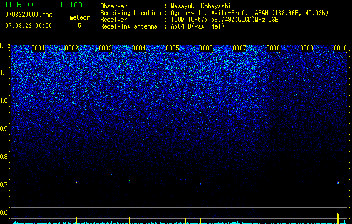Click the kHz axis unit label
The width and height of the screenshot is (352, 224).
click(x=5, y=45)
